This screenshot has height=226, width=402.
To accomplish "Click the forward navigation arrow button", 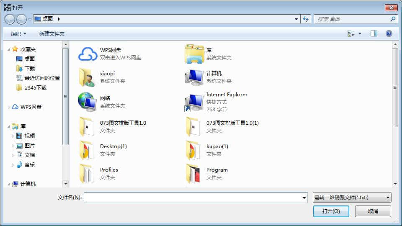I will (x=21, y=19).
